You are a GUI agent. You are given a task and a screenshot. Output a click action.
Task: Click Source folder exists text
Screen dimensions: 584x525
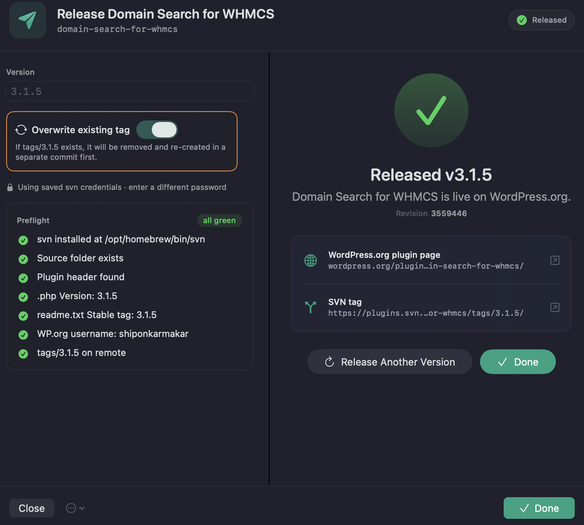click(x=80, y=258)
